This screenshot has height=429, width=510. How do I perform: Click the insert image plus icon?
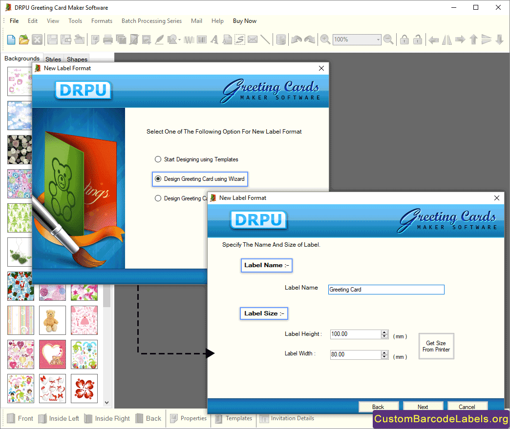pos(147,39)
